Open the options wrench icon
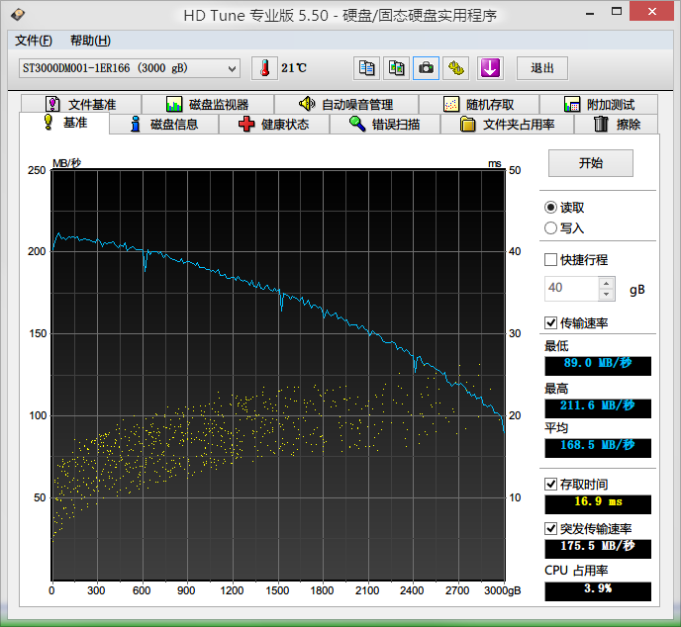This screenshot has height=627, width=681. [455, 68]
